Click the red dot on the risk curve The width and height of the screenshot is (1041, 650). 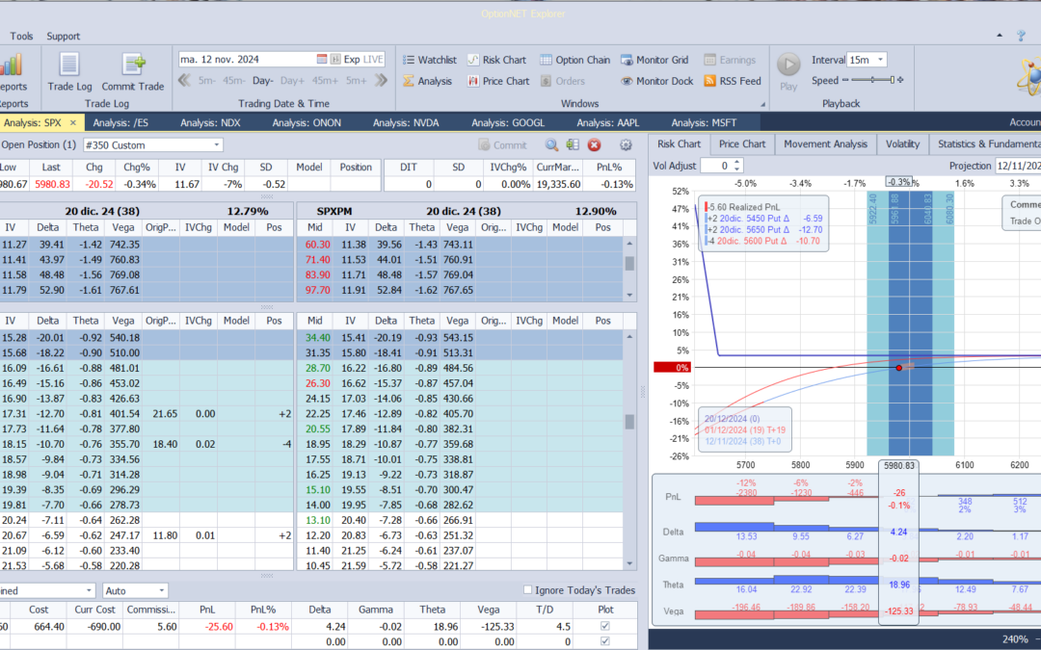[899, 368]
